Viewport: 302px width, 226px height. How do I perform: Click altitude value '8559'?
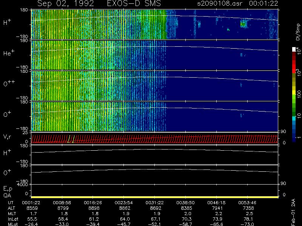pyautogui.click(x=32, y=208)
